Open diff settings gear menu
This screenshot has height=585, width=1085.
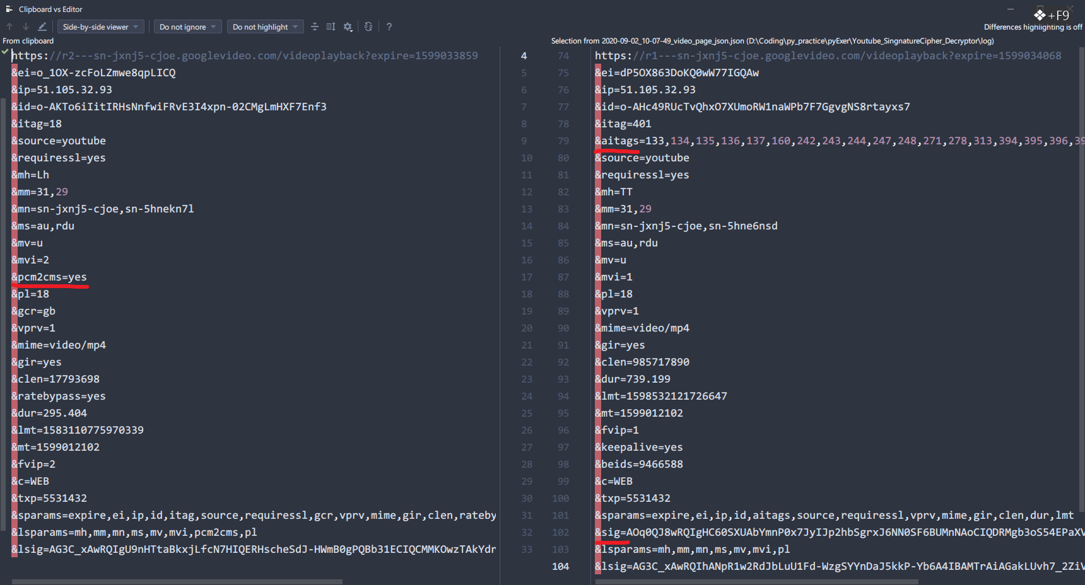pos(348,26)
